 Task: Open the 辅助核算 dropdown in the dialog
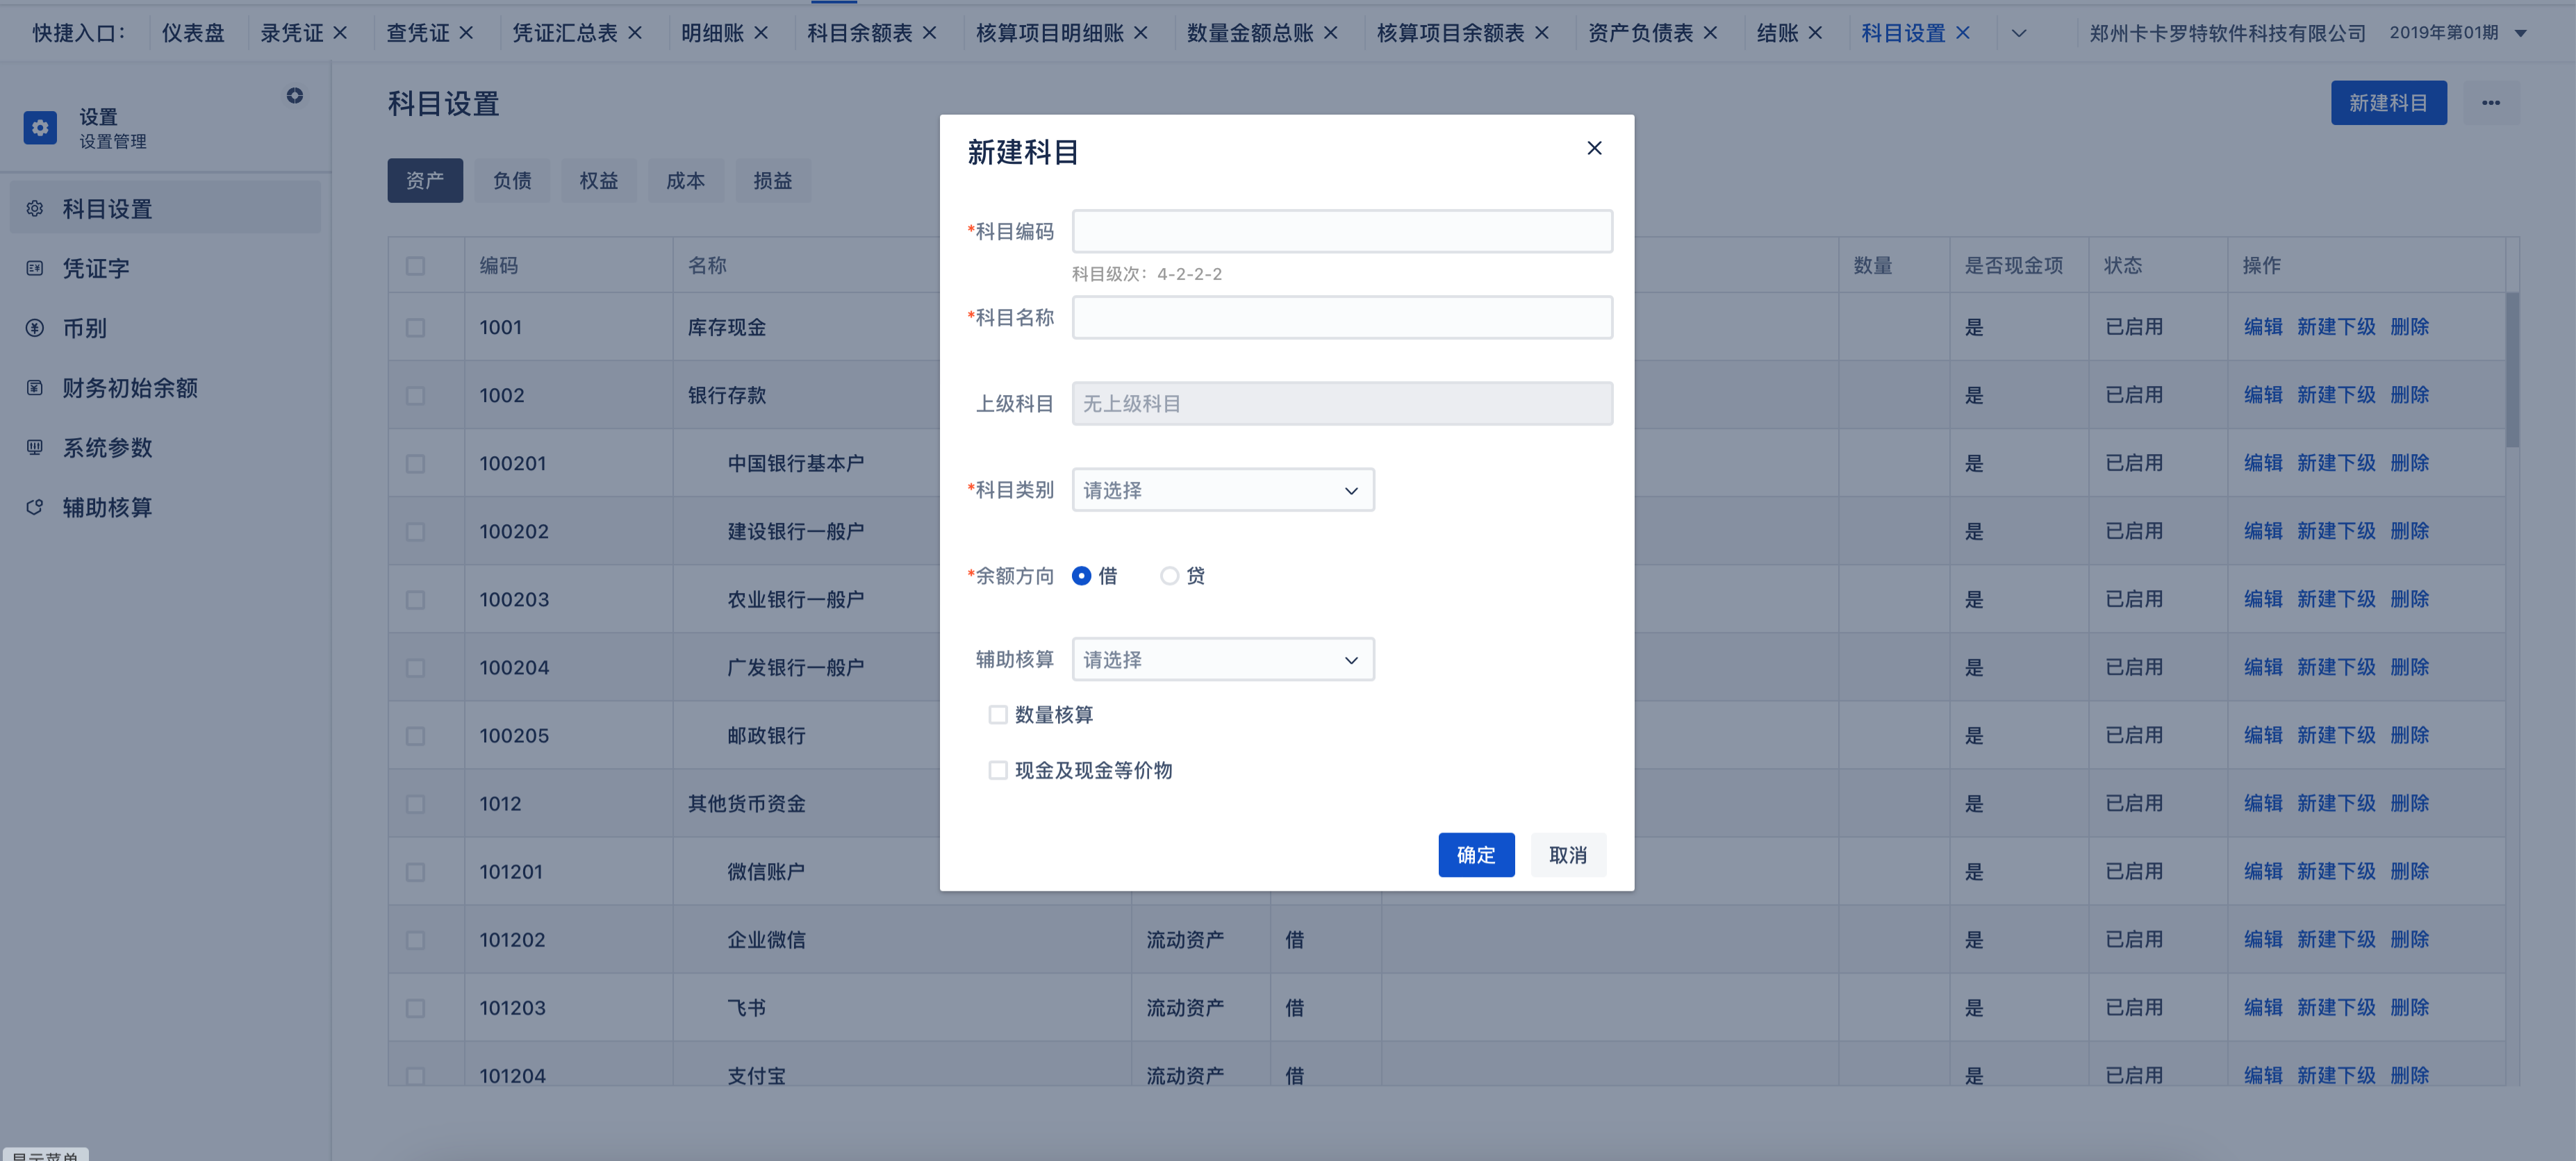(x=1222, y=658)
